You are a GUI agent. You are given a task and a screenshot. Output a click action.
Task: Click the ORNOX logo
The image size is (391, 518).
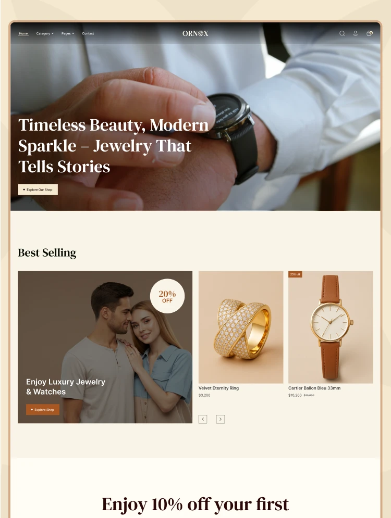click(x=195, y=33)
